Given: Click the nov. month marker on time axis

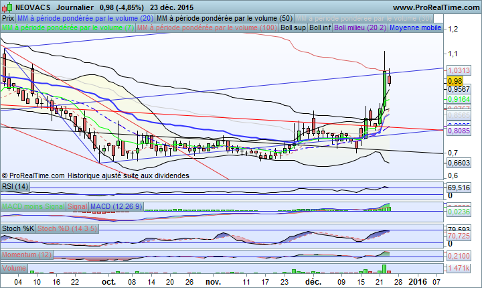Looking at the screenshot, I should coord(213,281).
